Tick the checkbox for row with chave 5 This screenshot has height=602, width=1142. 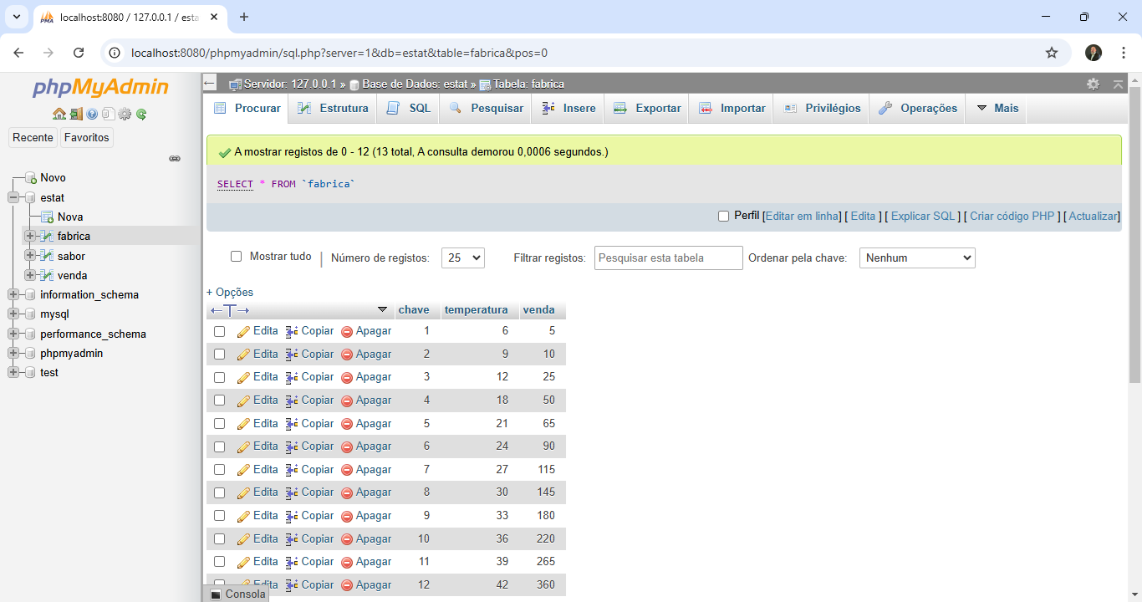point(219,424)
